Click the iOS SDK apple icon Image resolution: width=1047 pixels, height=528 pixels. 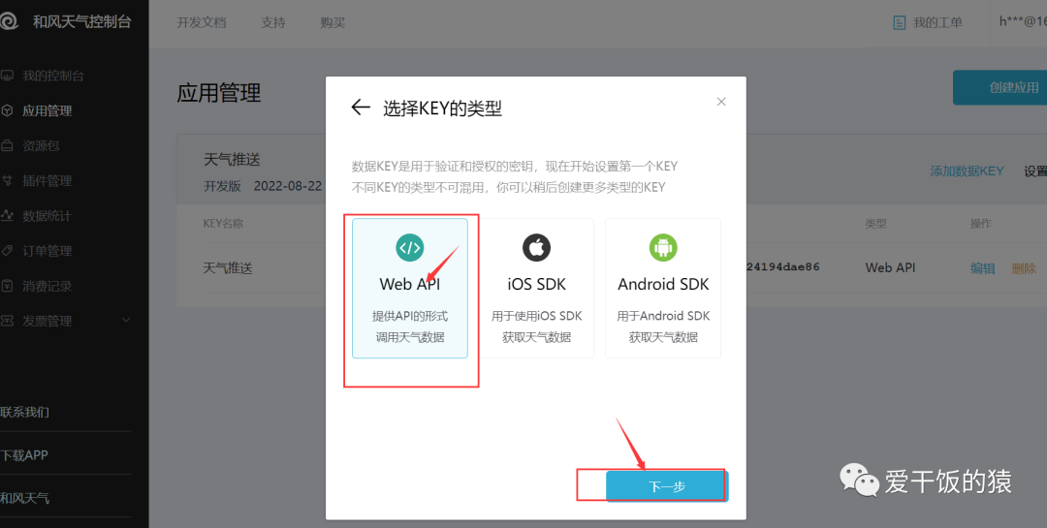click(x=536, y=248)
